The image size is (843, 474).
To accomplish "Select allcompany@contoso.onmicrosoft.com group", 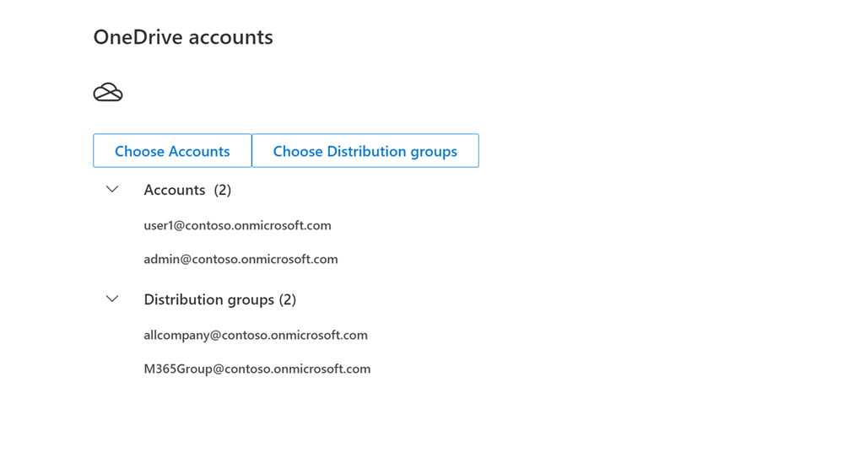I will point(256,336).
